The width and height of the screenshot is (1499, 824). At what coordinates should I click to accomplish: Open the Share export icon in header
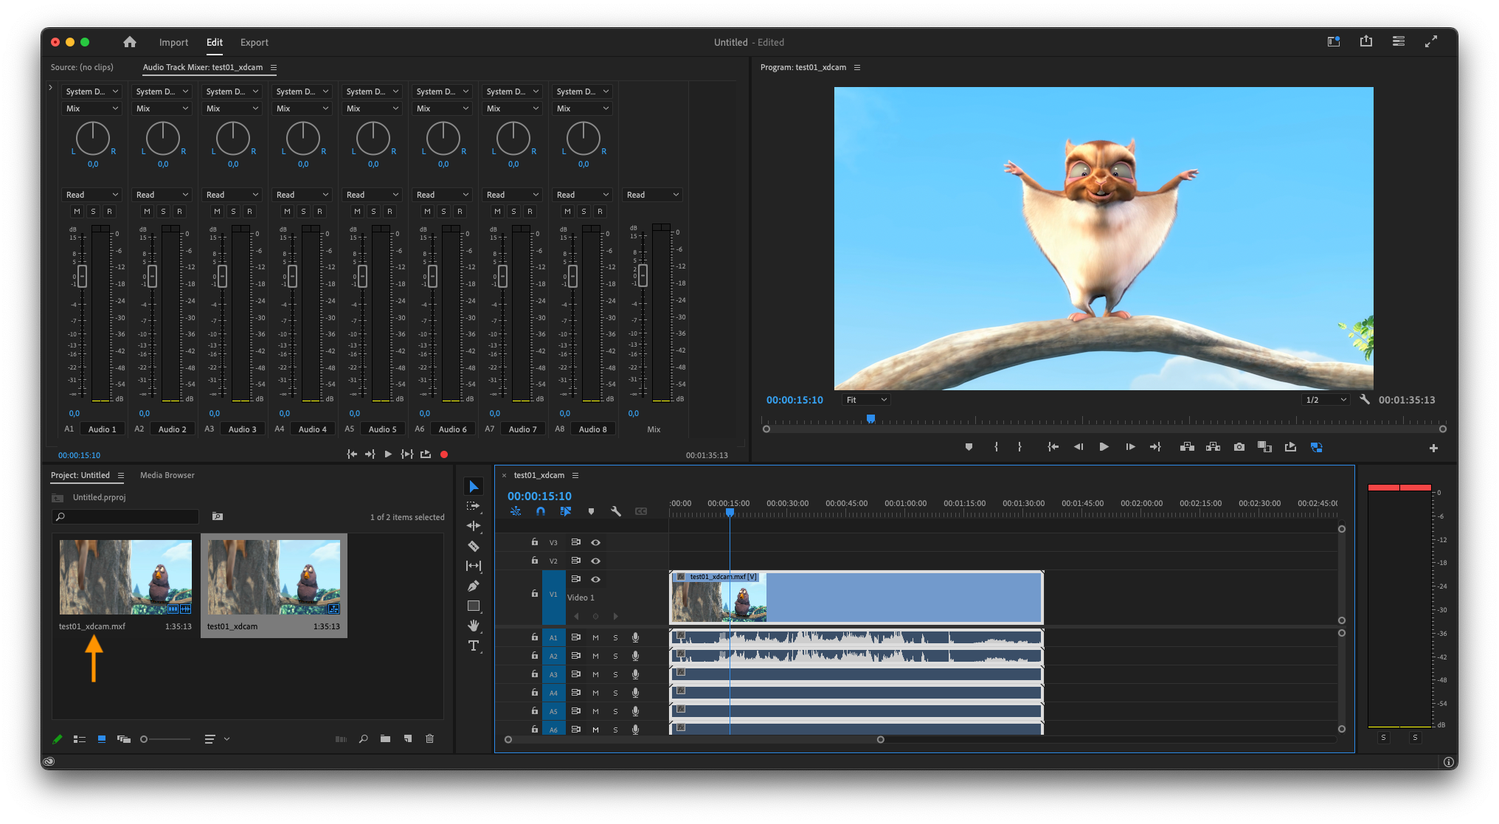tap(1366, 42)
